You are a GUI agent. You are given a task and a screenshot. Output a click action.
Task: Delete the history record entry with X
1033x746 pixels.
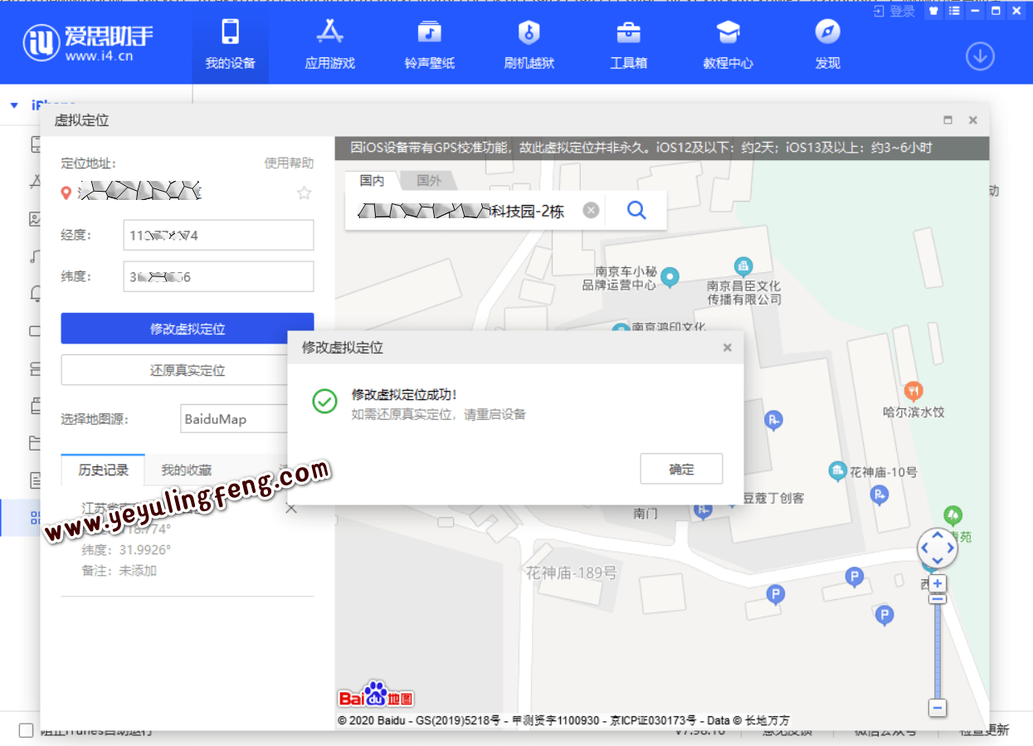tap(291, 509)
